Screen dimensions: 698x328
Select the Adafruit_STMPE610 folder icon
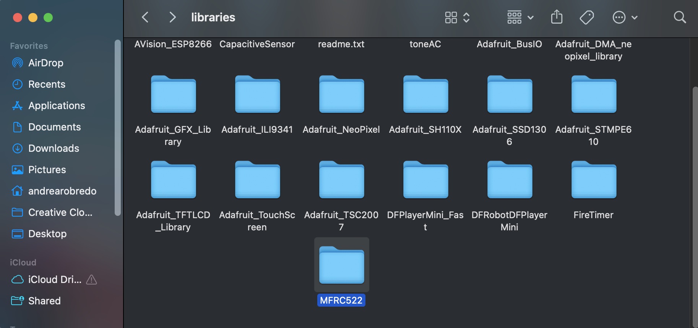point(594,94)
